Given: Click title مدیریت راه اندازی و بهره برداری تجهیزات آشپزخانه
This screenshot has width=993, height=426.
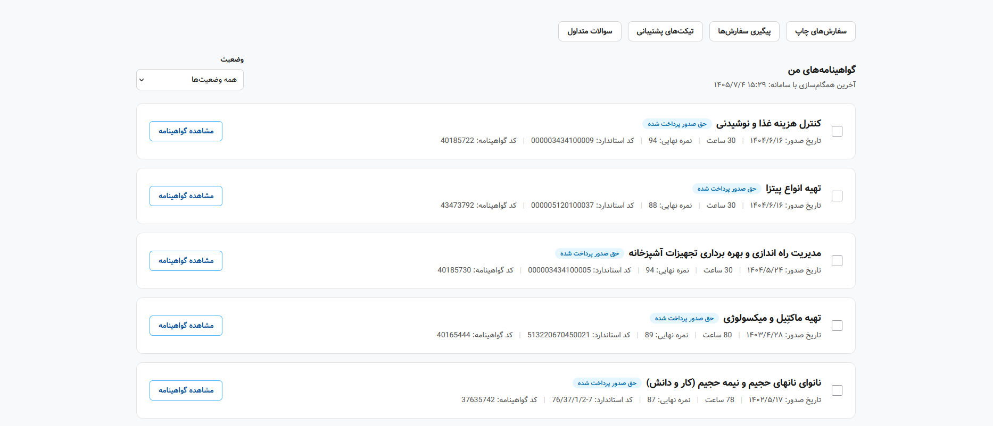Looking at the screenshot, I should pyautogui.click(x=725, y=253).
